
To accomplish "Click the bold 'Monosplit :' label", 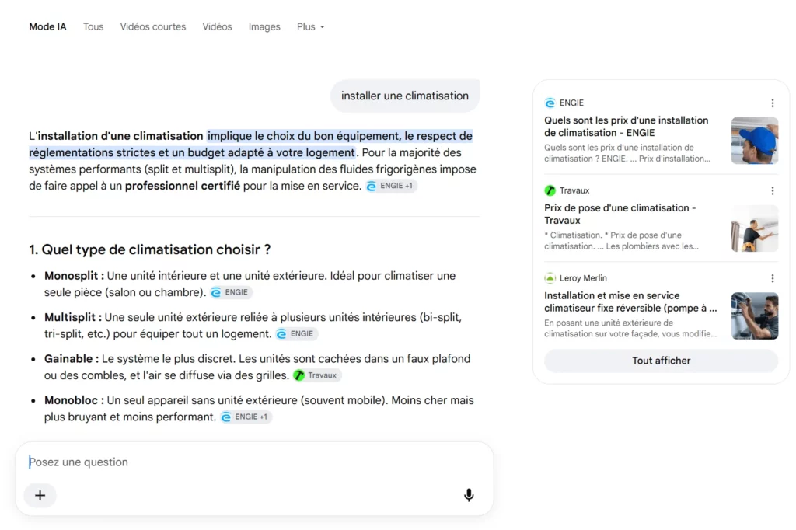I will pos(74,276).
